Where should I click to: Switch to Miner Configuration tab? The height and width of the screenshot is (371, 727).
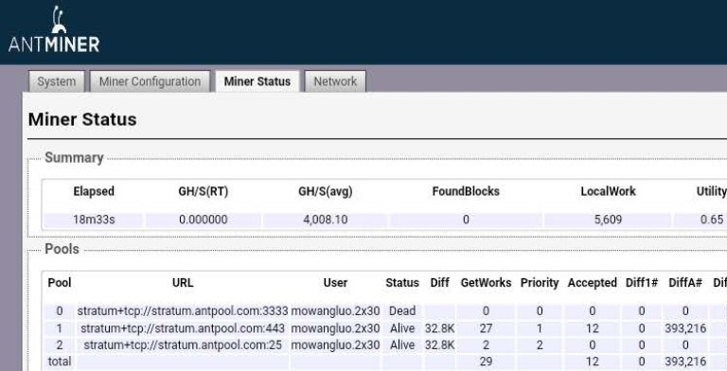150,81
